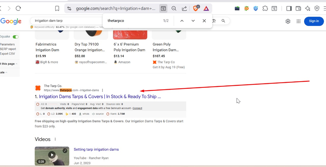
Task: Open the share icon in the address bar
Action: click(x=184, y=8)
